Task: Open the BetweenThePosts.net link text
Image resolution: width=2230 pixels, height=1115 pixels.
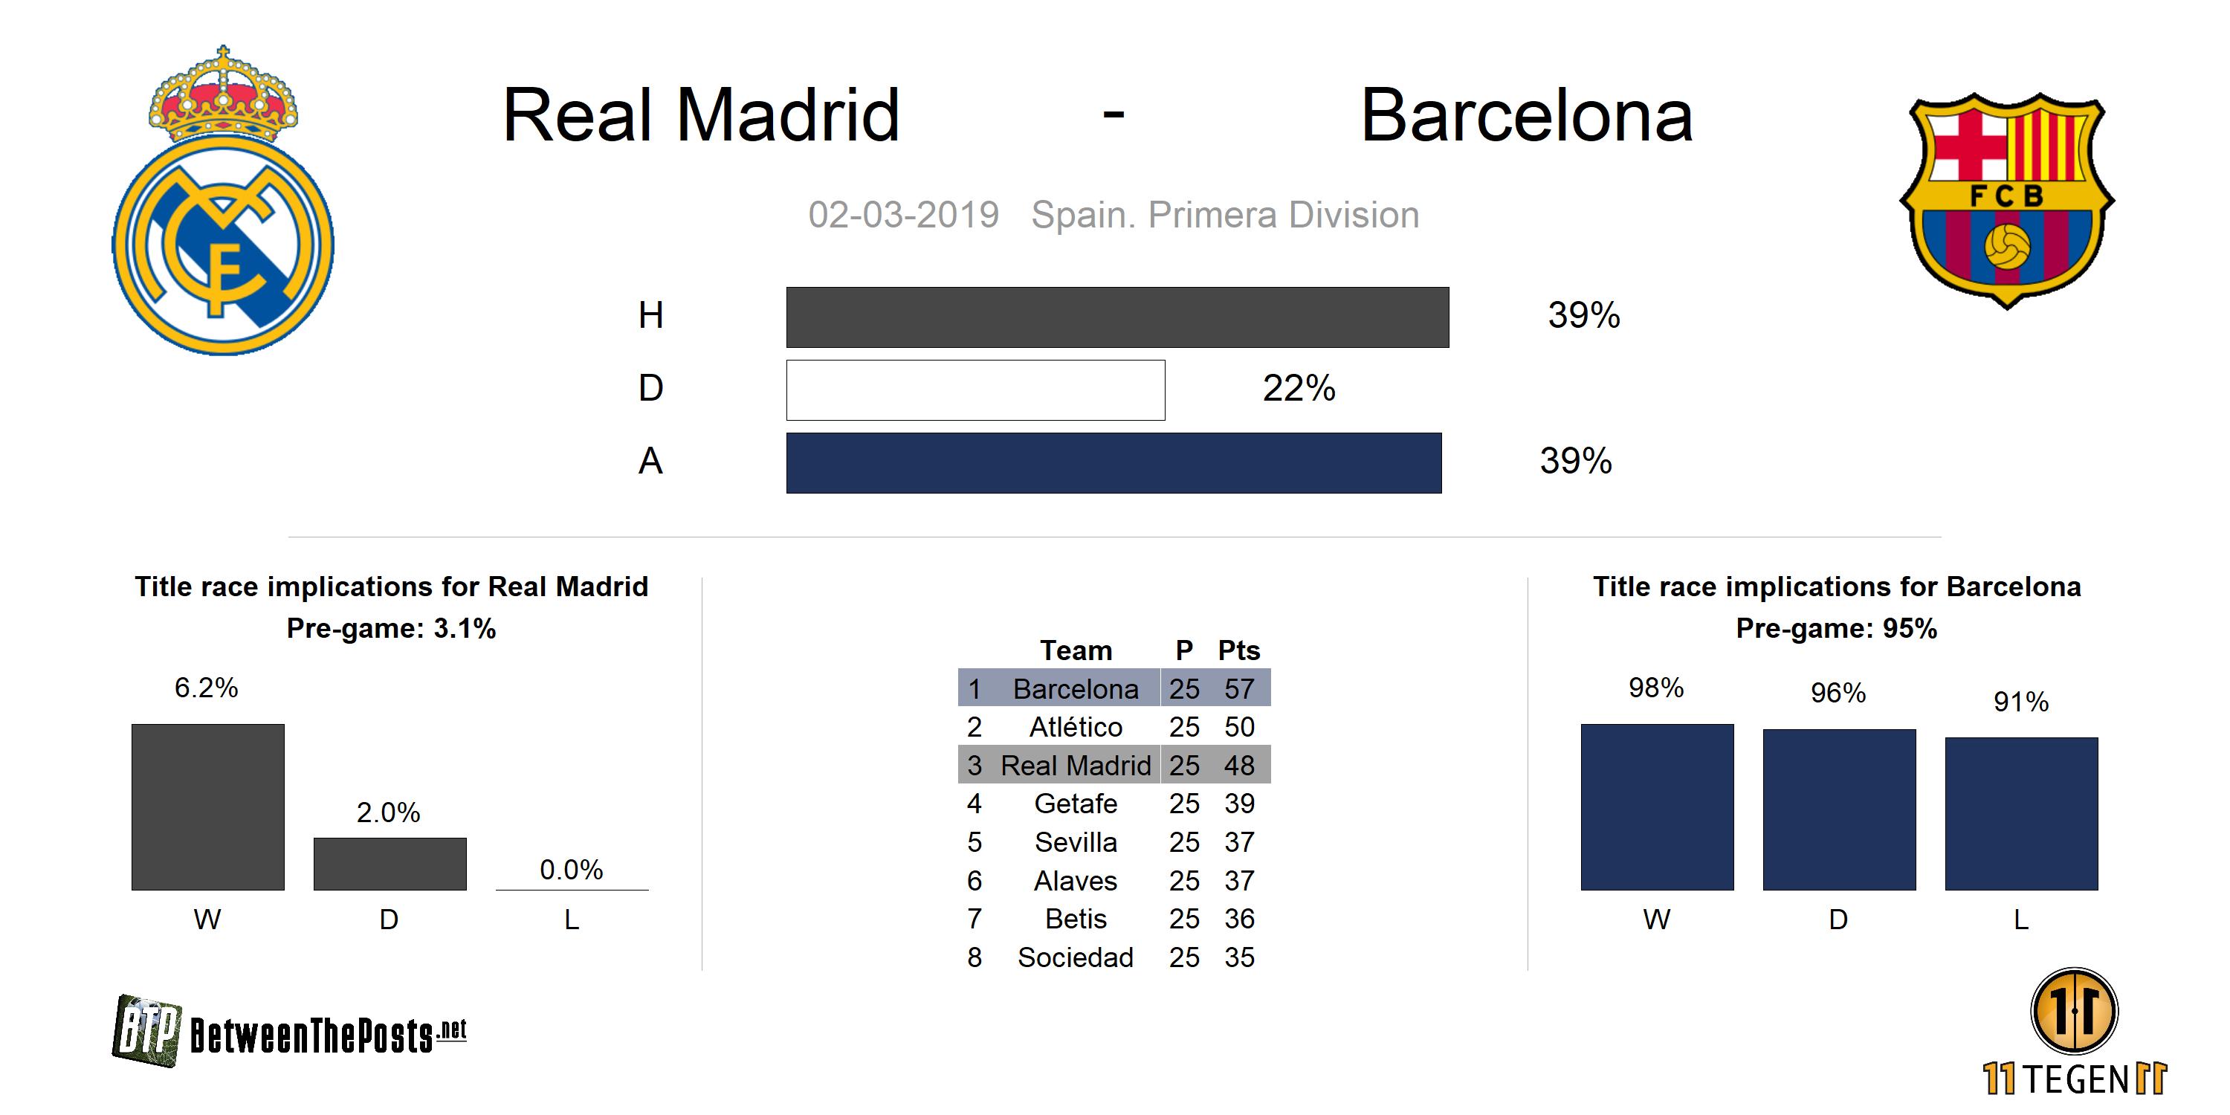Action: (x=327, y=1035)
